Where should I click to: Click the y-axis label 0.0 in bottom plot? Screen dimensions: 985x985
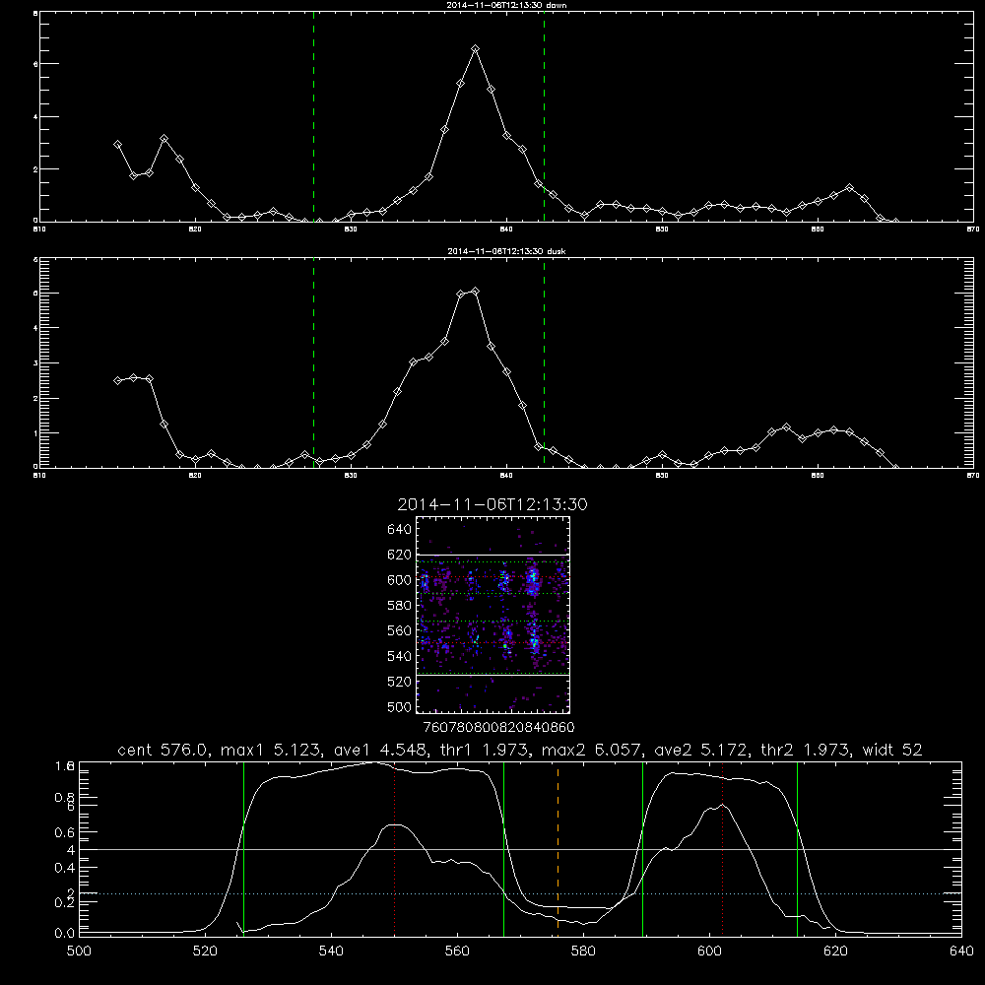(x=65, y=934)
